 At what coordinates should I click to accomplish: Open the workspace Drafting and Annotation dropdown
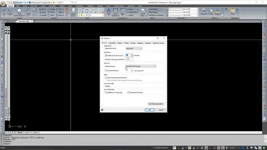39,2
